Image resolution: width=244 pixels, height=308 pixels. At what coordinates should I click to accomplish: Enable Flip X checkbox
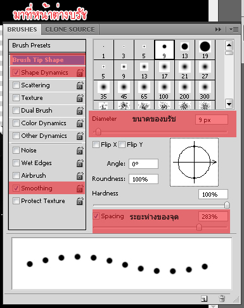click(x=96, y=144)
